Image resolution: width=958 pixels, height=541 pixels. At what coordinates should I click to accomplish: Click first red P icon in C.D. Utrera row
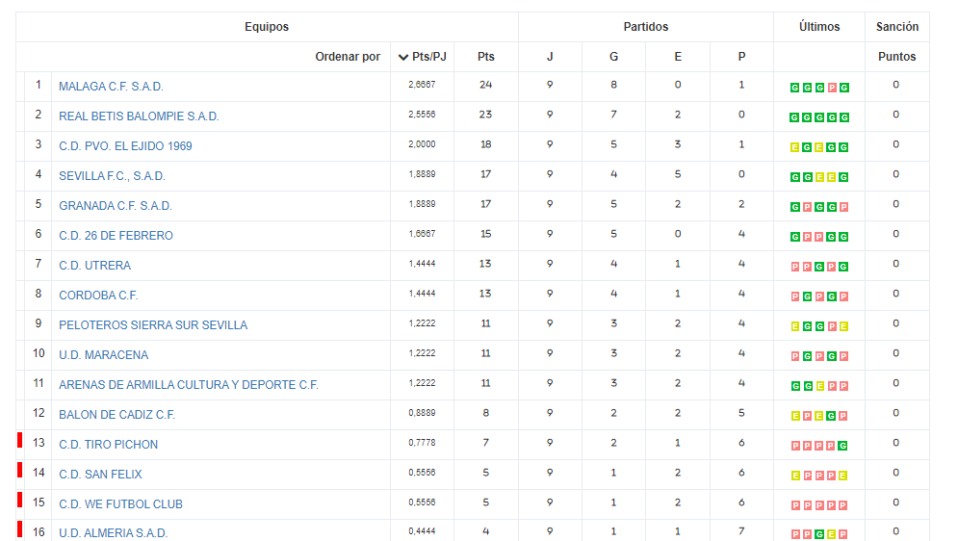794,268
